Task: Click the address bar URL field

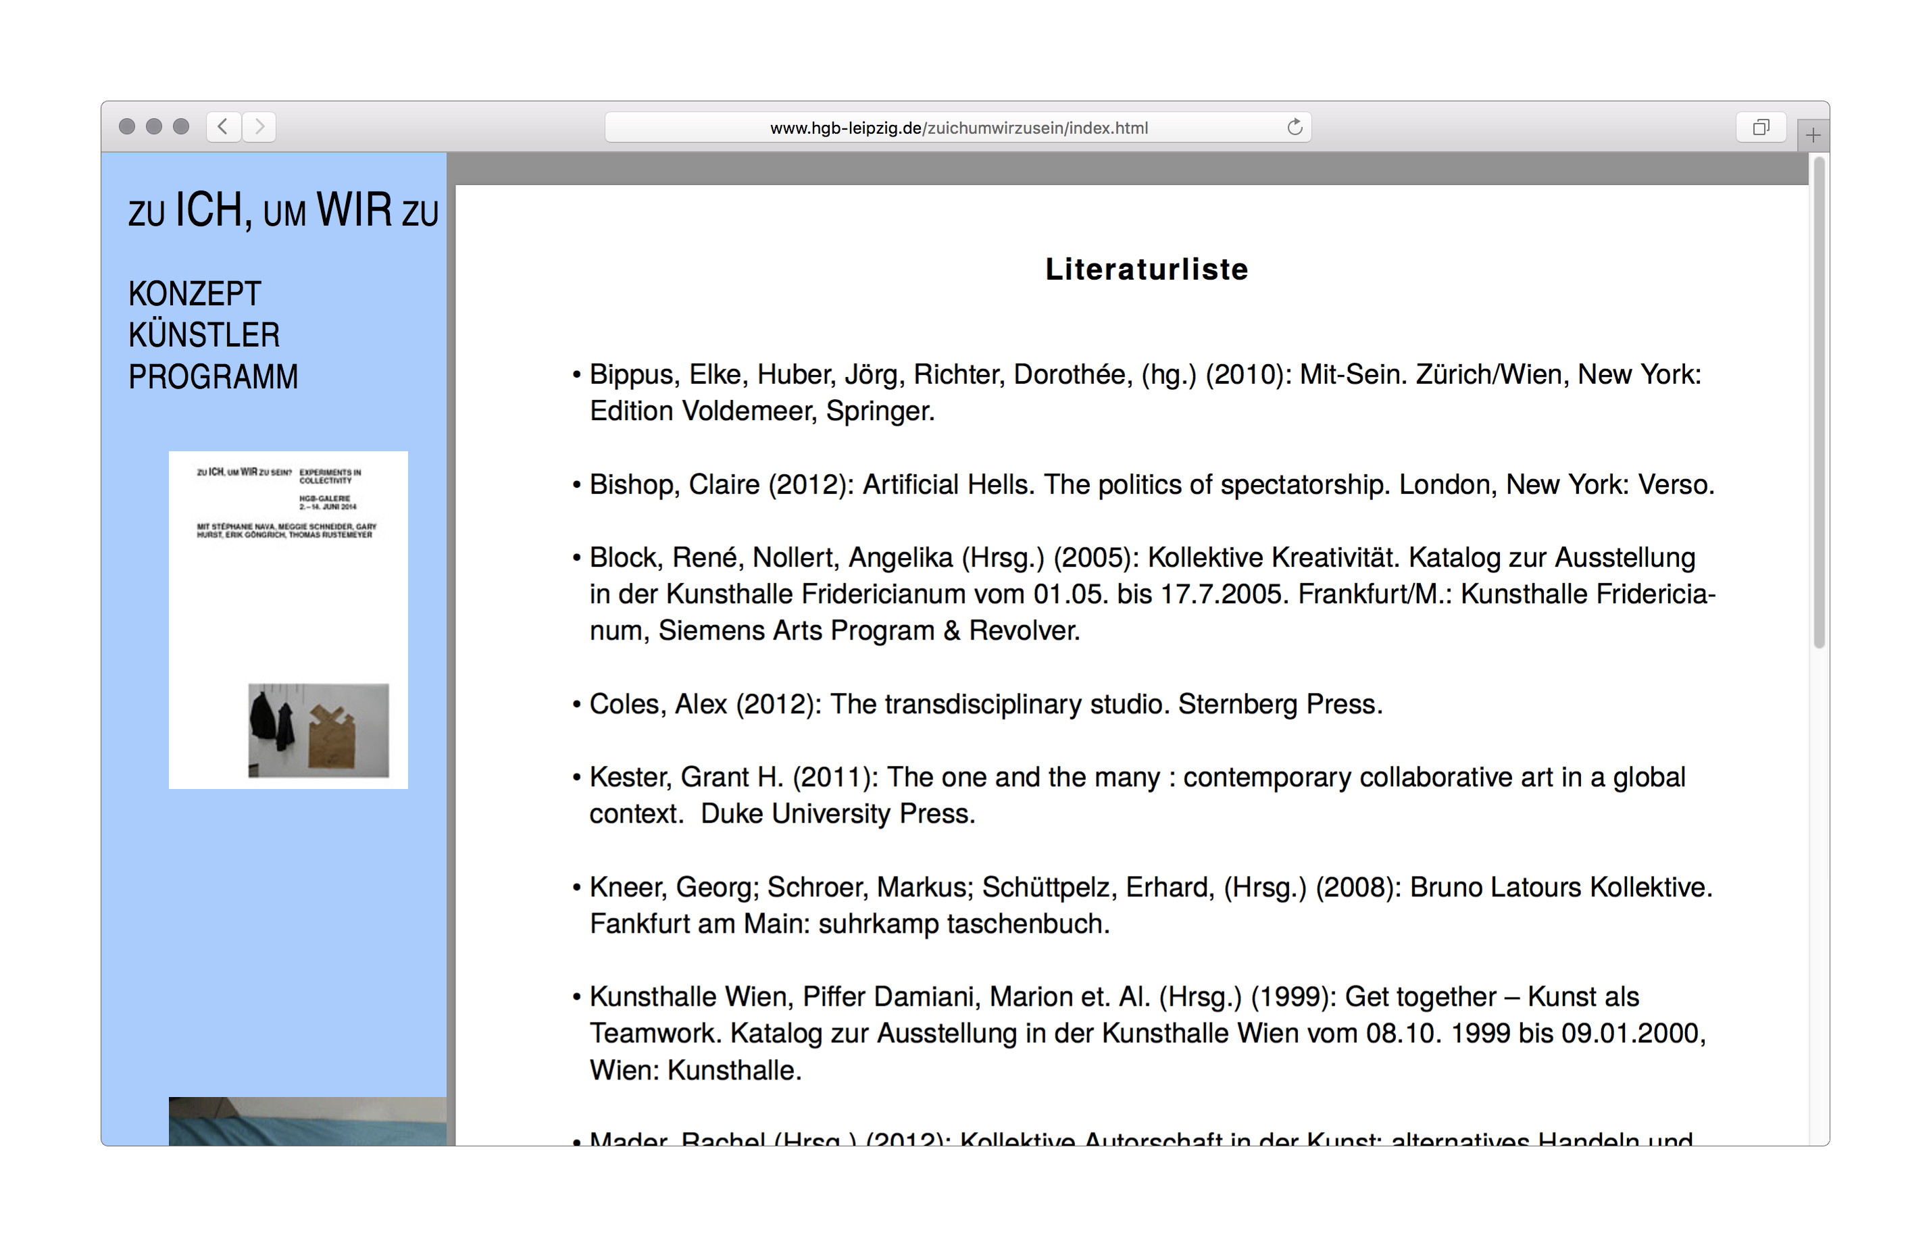Action: click(958, 127)
